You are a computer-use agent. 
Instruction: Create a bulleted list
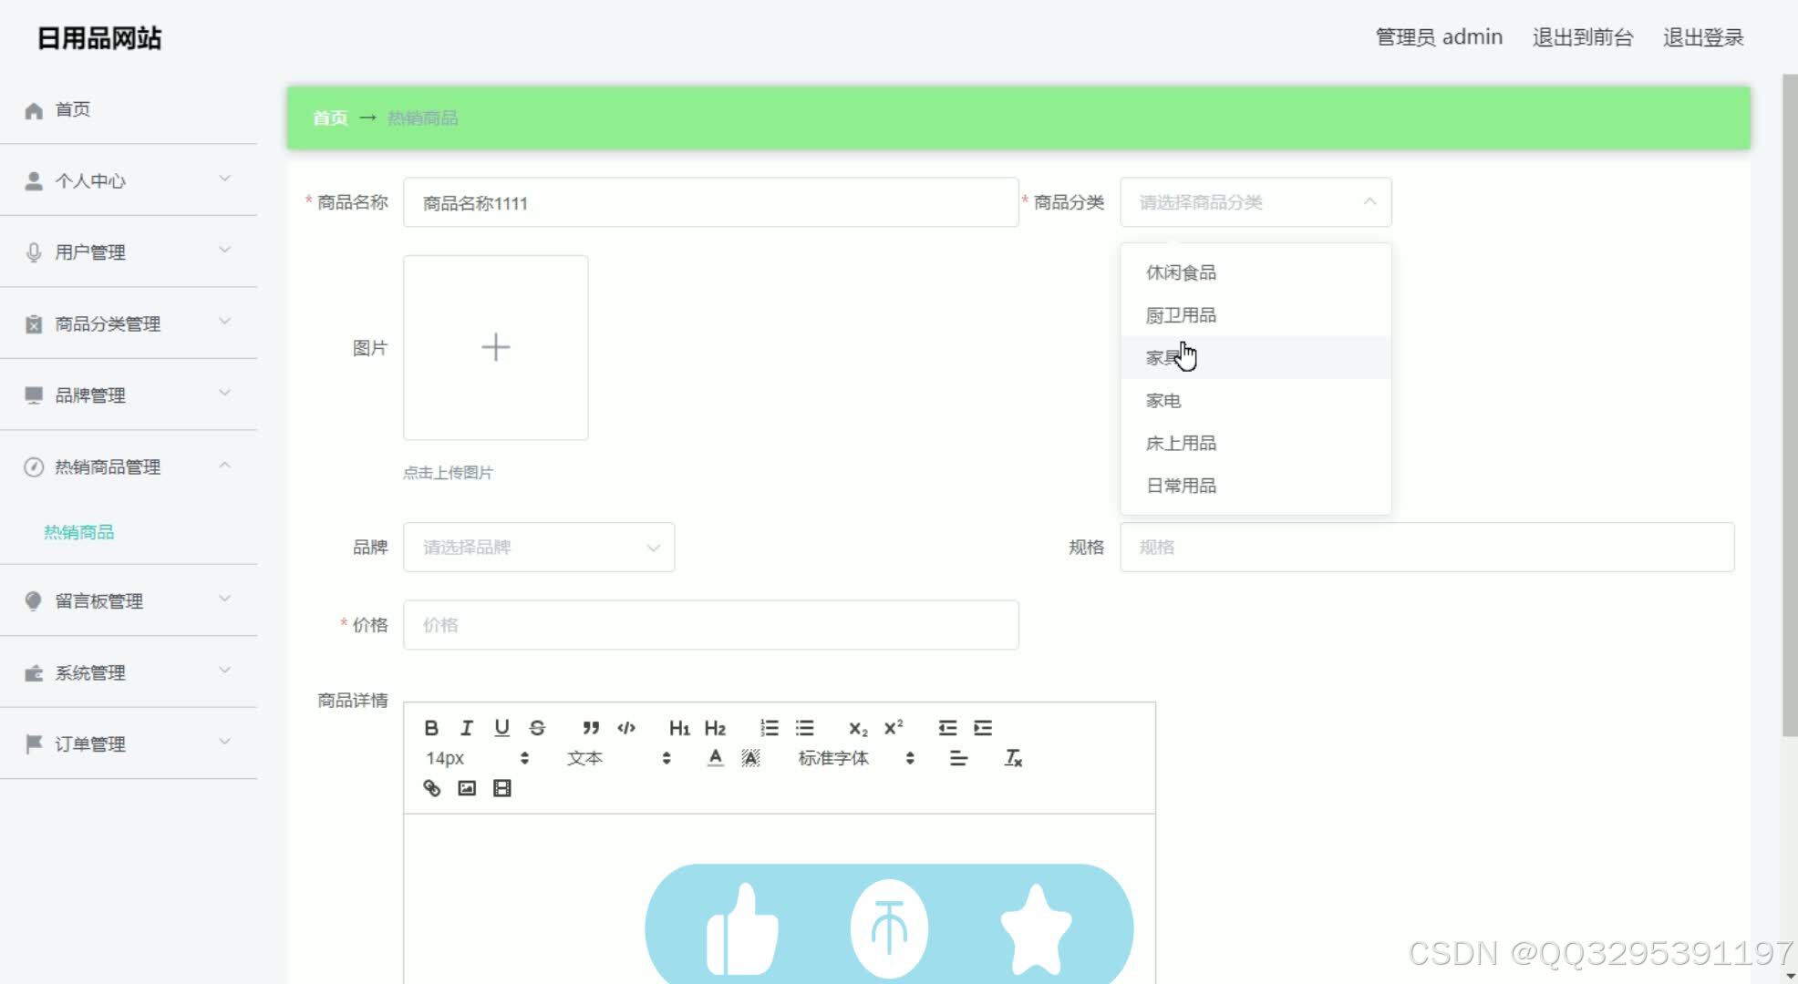click(804, 728)
